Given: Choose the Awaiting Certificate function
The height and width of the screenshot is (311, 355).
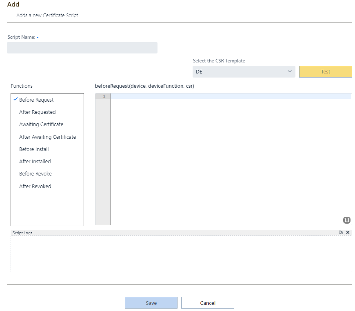Looking at the screenshot, I should [41, 124].
